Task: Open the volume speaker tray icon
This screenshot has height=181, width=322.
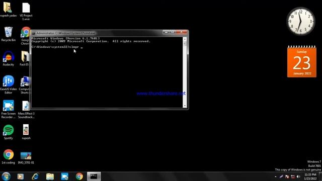Action: tap(298, 176)
